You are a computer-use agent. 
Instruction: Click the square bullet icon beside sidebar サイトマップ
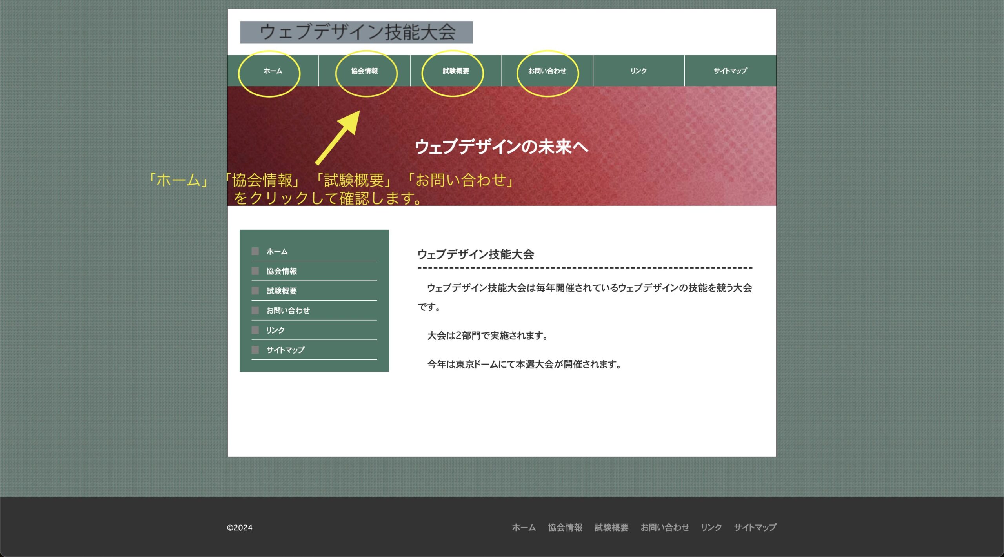pyautogui.click(x=255, y=349)
